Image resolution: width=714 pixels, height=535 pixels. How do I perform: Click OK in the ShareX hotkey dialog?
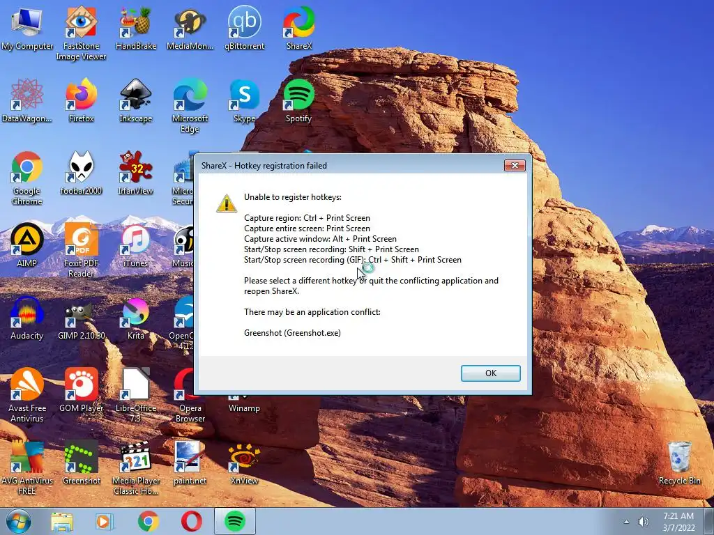pos(490,373)
